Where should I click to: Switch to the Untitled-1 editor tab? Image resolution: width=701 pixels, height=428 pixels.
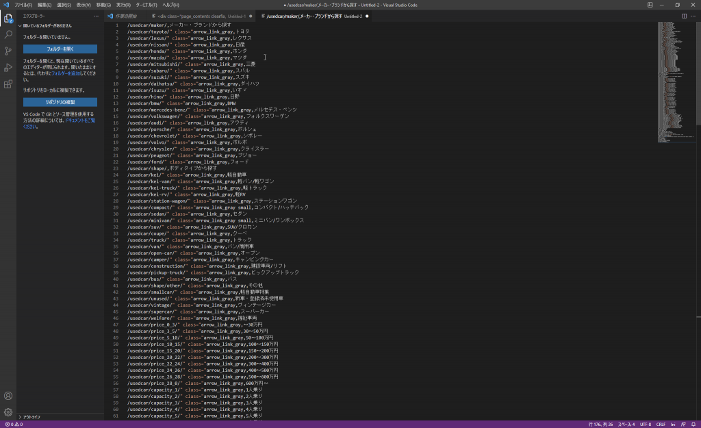tap(201, 16)
